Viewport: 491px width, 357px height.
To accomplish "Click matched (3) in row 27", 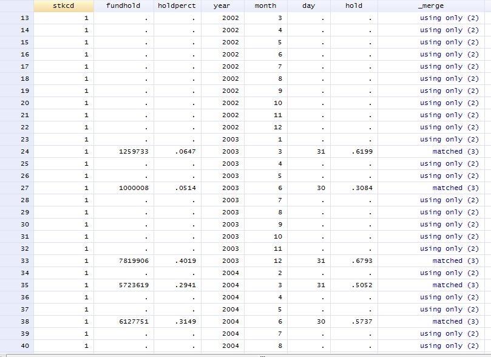I will coord(456,188).
